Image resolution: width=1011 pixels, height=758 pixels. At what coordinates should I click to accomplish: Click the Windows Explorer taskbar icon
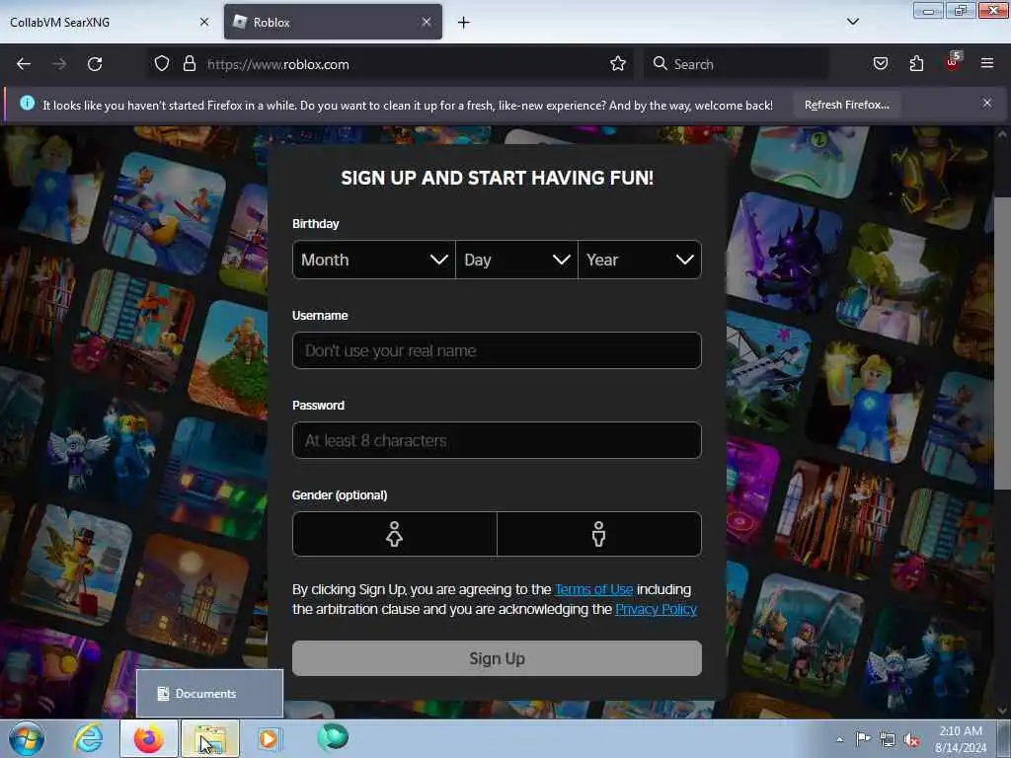(x=210, y=738)
